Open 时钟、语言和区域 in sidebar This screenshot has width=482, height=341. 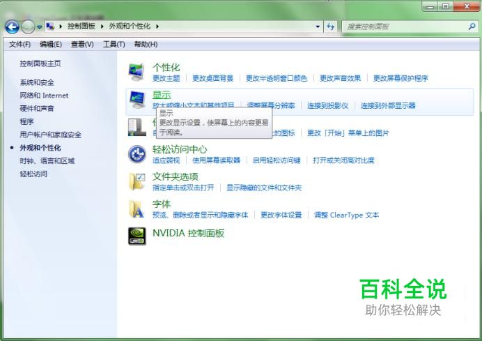pos(47,160)
